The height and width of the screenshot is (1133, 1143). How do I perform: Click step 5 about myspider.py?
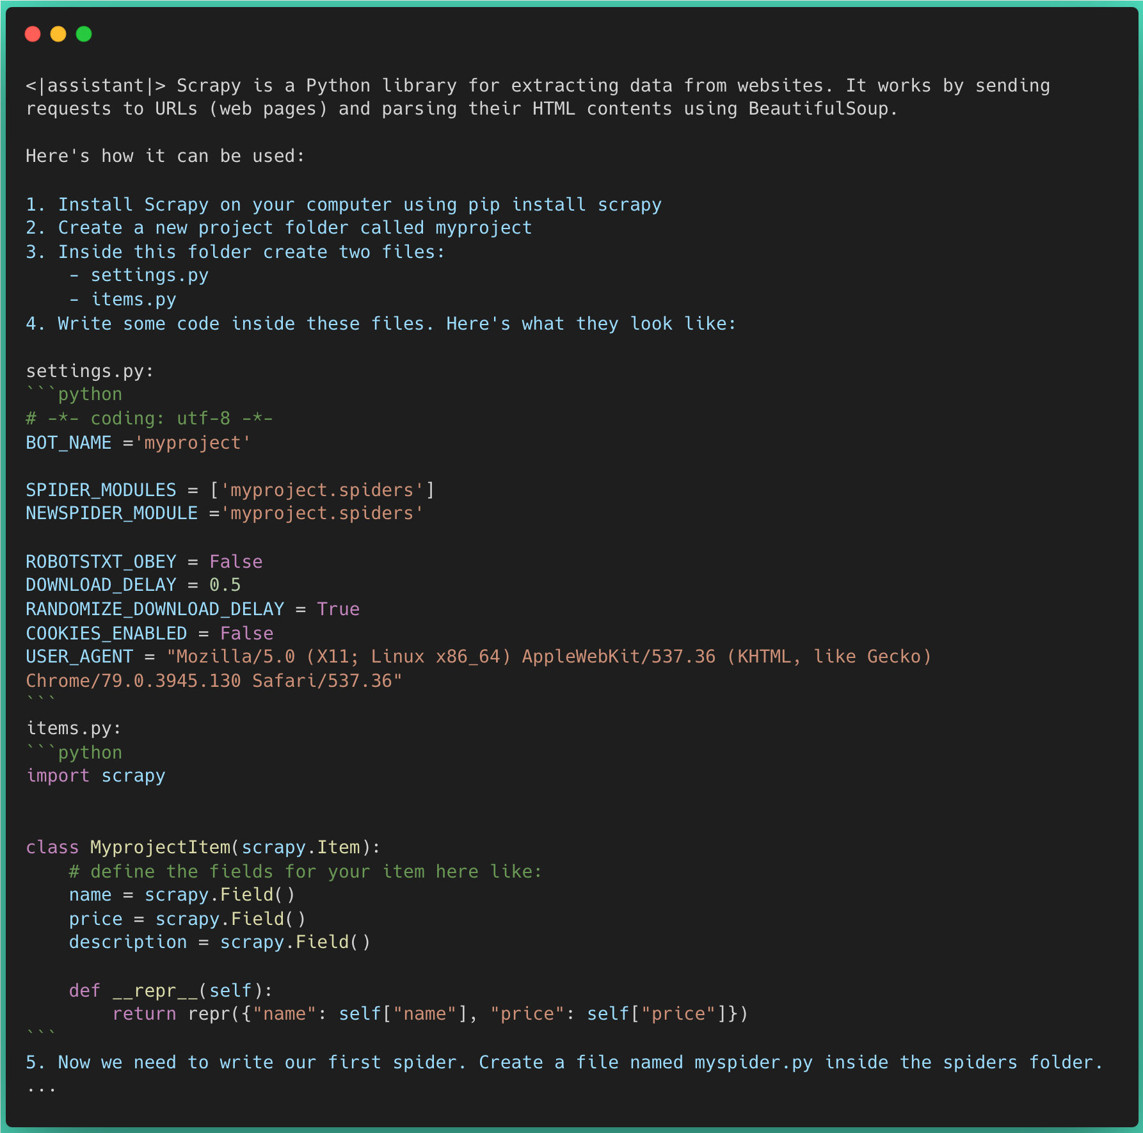pyautogui.click(x=563, y=1062)
